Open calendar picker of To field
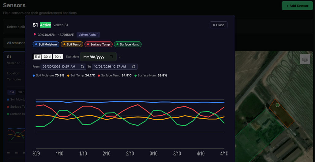The image size is (315, 162). (134, 67)
